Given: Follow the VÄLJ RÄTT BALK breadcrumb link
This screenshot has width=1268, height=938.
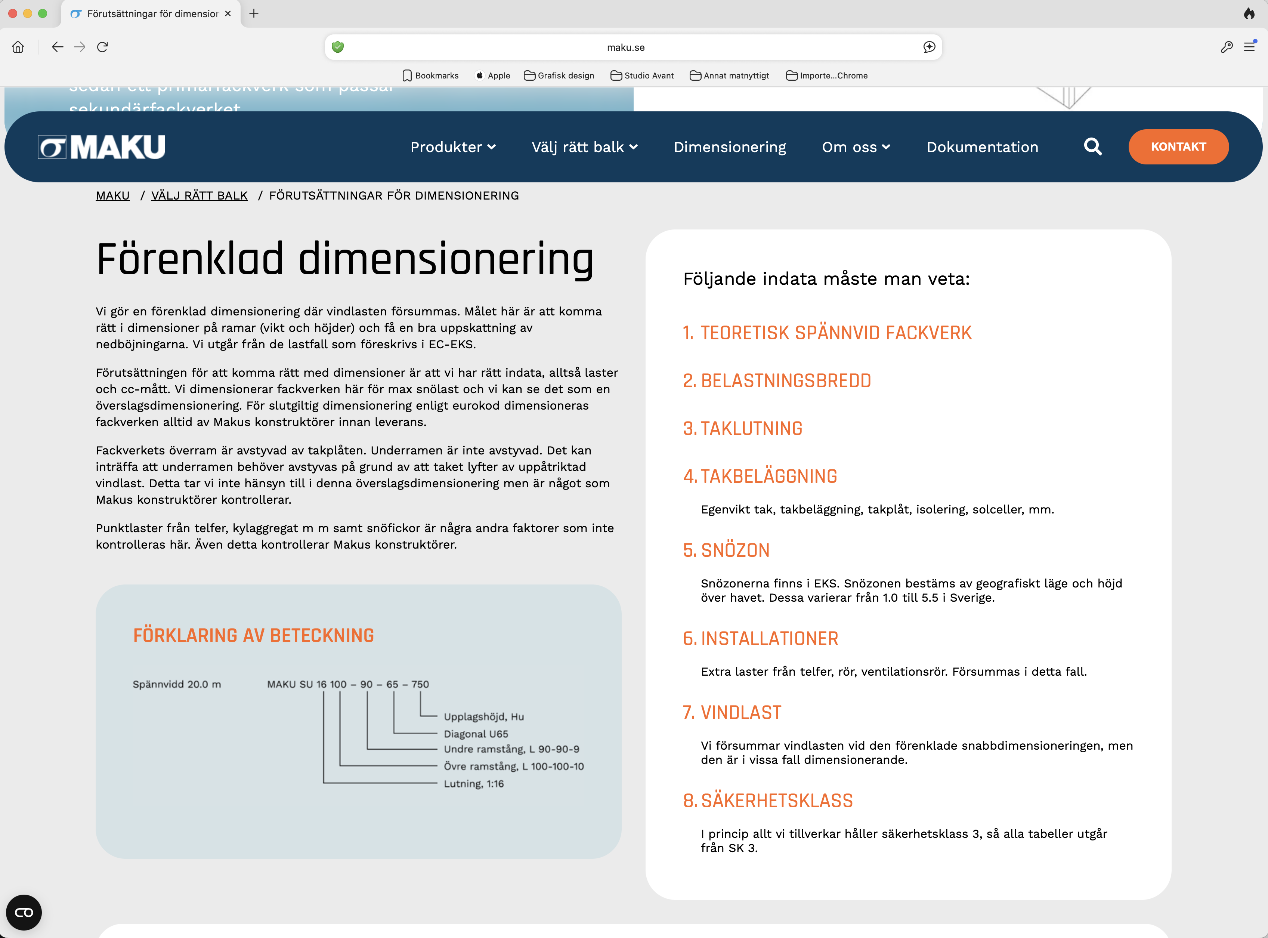Looking at the screenshot, I should click(199, 196).
